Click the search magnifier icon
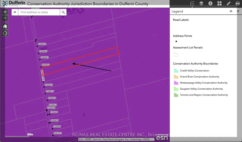This screenshot has height=142, width=242. 63,12
